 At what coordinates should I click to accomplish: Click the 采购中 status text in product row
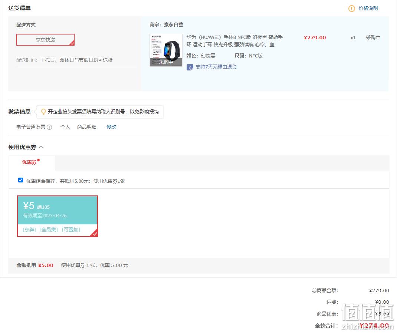point(373,38)
